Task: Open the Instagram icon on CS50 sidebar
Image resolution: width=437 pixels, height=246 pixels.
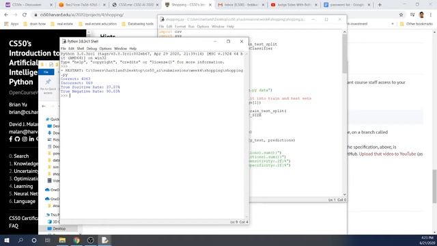Action: 25,139
